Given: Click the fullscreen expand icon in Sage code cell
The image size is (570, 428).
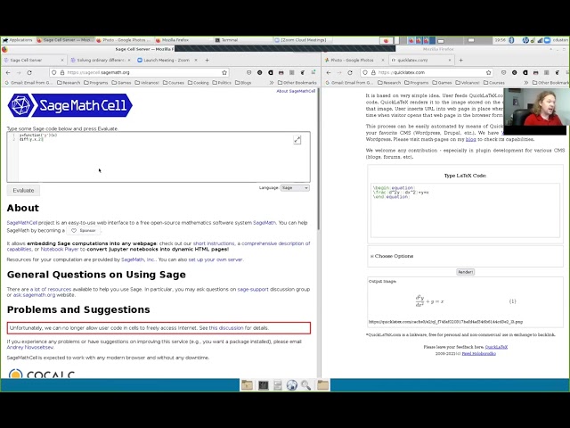Looking at the screenshot, I should (x=297, y=140).
